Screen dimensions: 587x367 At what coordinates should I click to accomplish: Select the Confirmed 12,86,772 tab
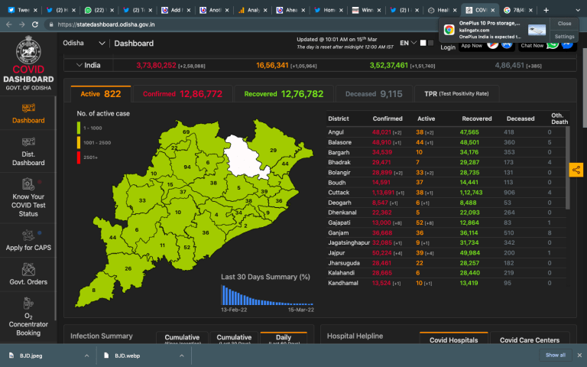(x=183, y=94)
